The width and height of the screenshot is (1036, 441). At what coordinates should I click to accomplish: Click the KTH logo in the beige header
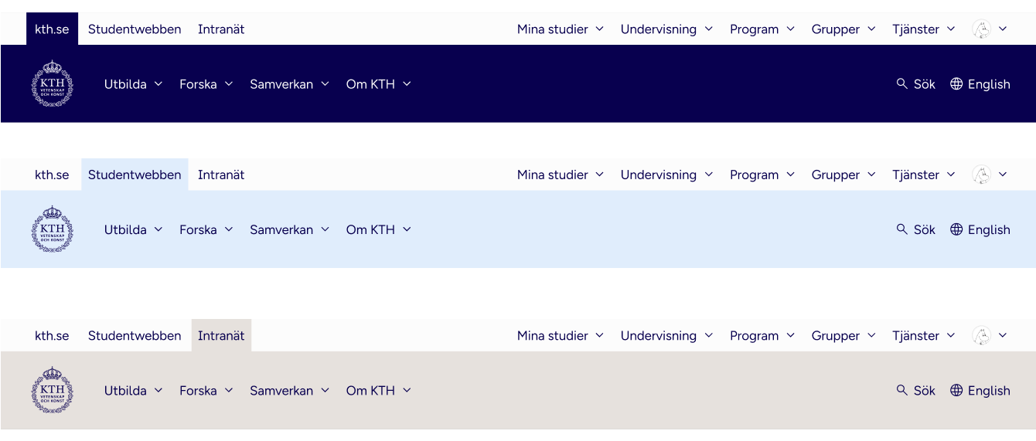pos(53,390)
